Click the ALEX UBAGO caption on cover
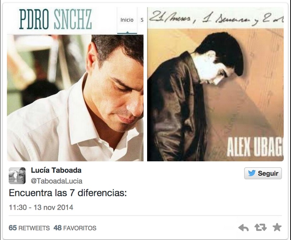Viewport: 291px width, 240px height. click(x=255, y=148)
